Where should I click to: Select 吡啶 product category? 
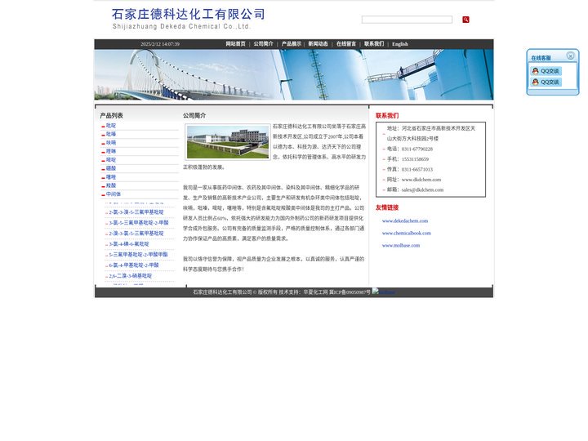[111, 126]
